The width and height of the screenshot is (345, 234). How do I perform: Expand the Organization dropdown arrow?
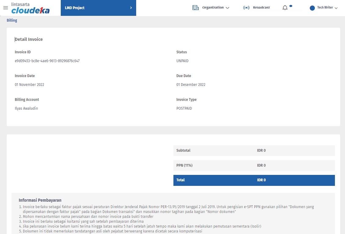227,8
